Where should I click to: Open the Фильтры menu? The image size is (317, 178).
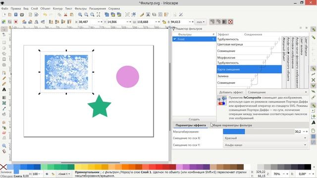click(x=81, y=8)
